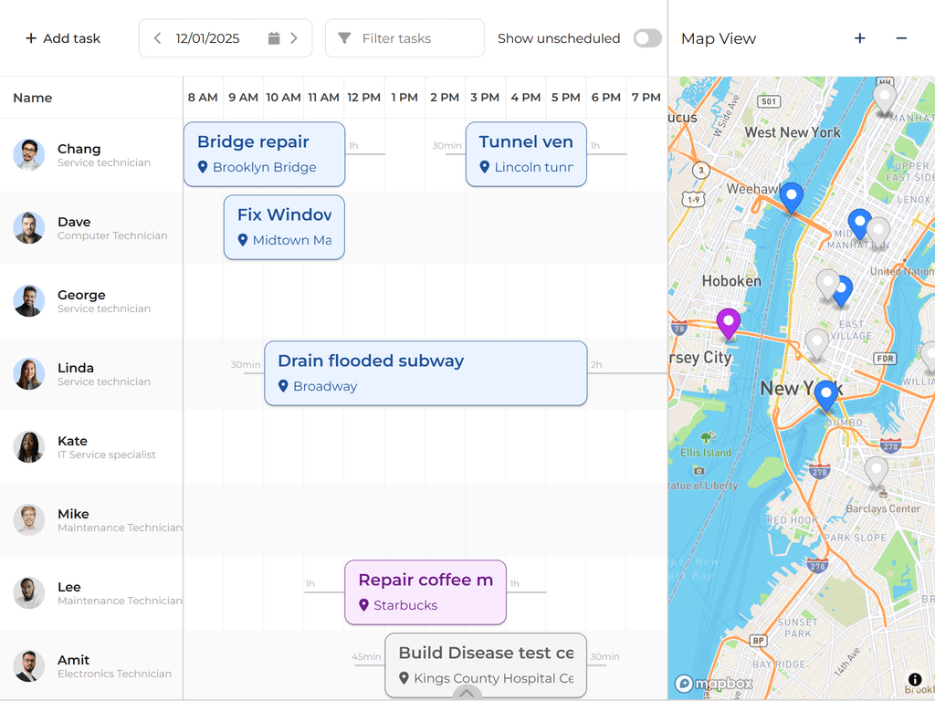Toggle the Show unscheduled switch
This screenshot has width=935, height=701.
click(x=647, y=38)
